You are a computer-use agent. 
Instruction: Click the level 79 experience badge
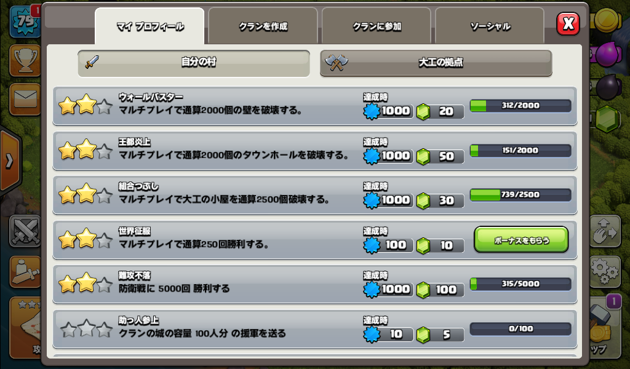tap(24, 22)
